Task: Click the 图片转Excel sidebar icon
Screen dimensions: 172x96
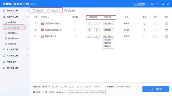Action: click(x=6, y=33)
